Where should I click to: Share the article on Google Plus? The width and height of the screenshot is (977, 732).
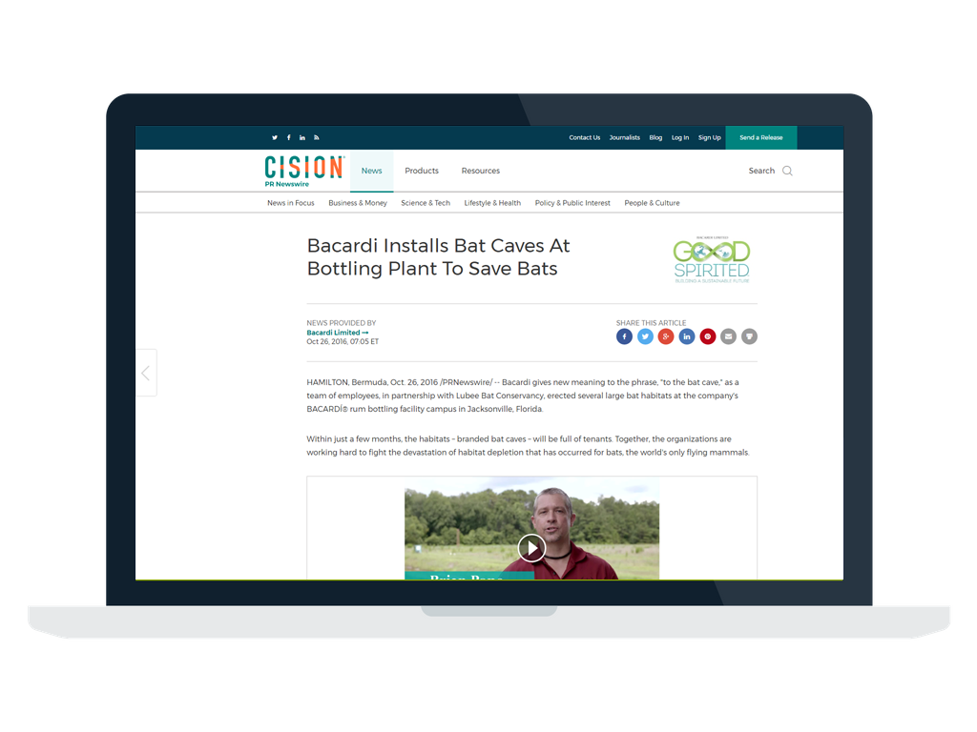666,336
